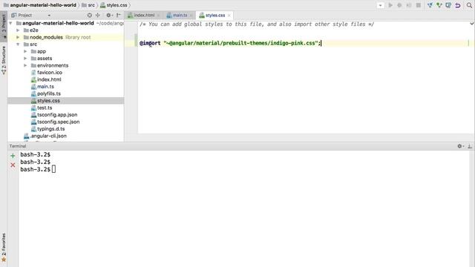Screen dimensions: 475x267
Task: Click the Terminal panel title
Action: [18, 146]
